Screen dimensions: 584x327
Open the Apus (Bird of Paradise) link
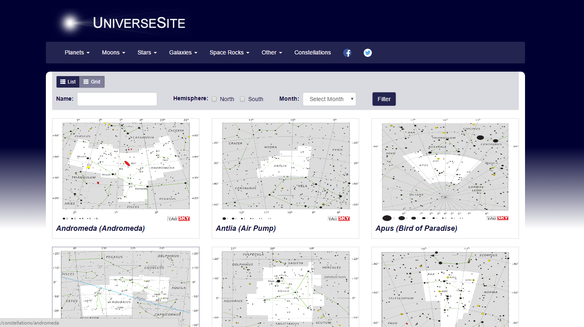pos(416,228)
